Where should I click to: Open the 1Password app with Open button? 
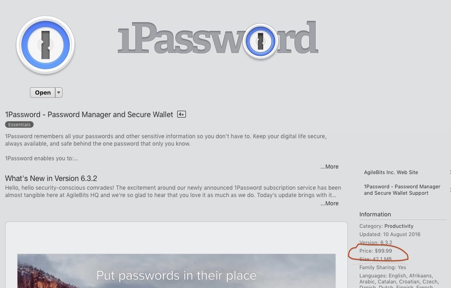point(42,92)
